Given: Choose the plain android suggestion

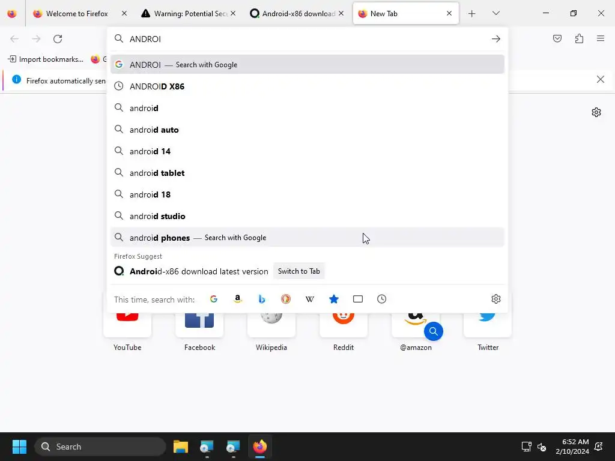Looking at the screenshot, I should click(307, 108).
